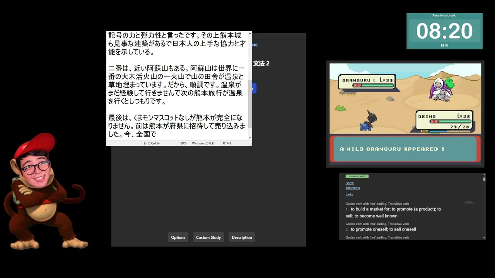Open the 'Links' link in dictionary
Image resolution: width=495 pixels, height=278 pixels.
coord(349,195)
